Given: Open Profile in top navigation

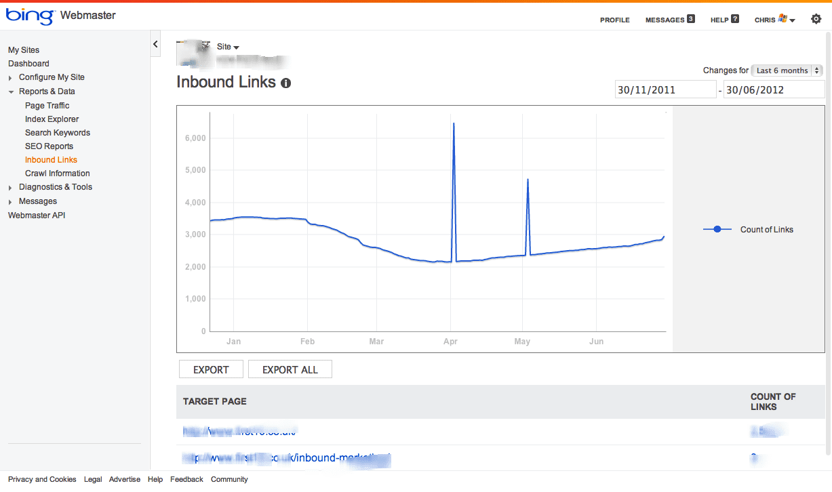Looking at the screenshot, I should tap(614, 20).
